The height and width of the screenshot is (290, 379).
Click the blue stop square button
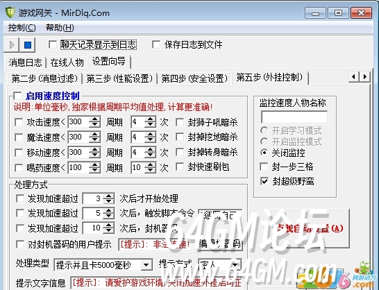coord(28,45)
